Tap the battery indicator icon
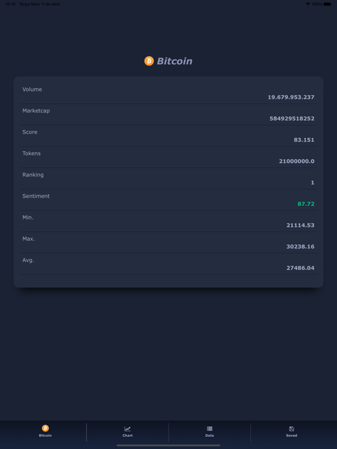337x449 pixels. 327,4
